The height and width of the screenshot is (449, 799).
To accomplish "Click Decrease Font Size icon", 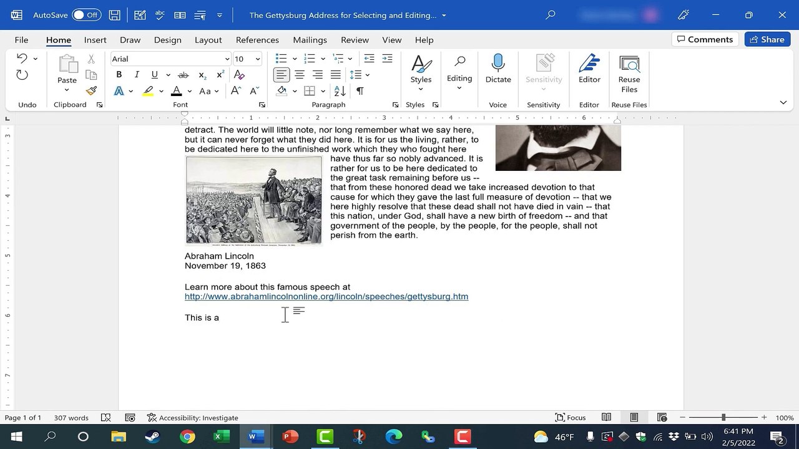I will pos(255,91).
